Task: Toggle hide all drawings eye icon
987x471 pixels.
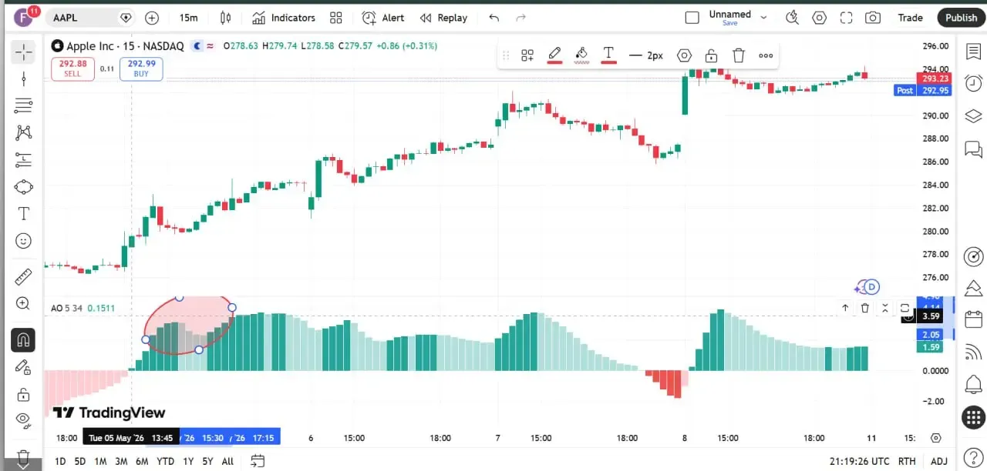Action: [x=23, y=419]
